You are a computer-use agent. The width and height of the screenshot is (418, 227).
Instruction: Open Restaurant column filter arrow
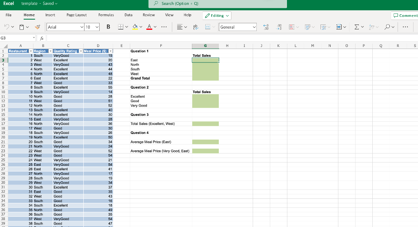pos(31,51)
